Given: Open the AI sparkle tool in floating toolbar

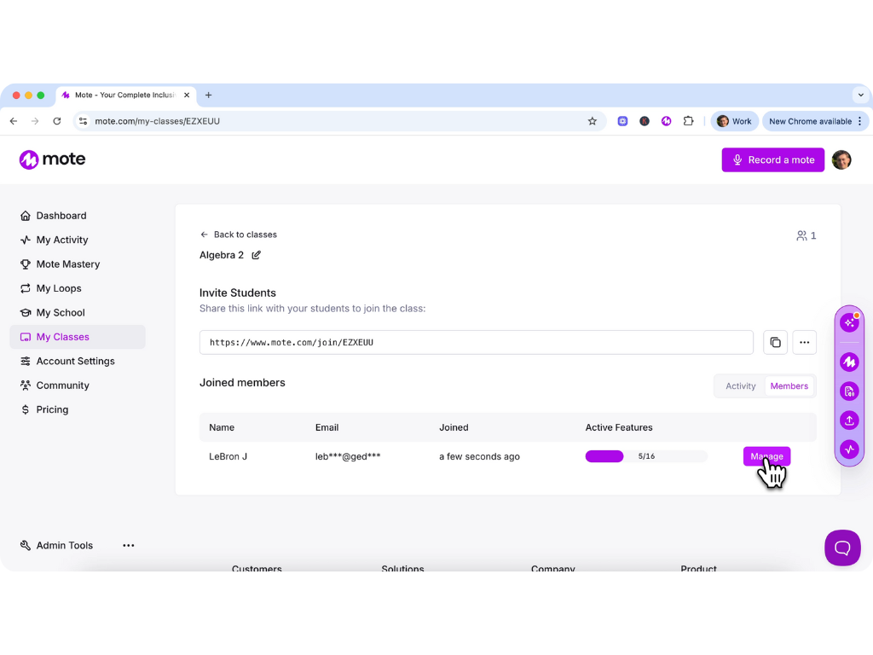Looking at the screenshot, I should pyautogui.click(x=849, y=322).
